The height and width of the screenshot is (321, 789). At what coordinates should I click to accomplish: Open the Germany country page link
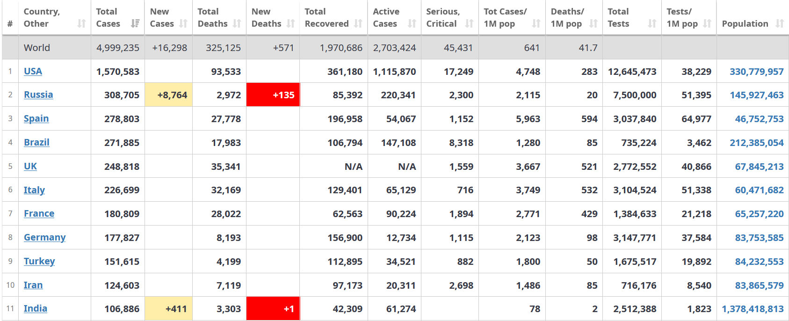click(44, 237)
